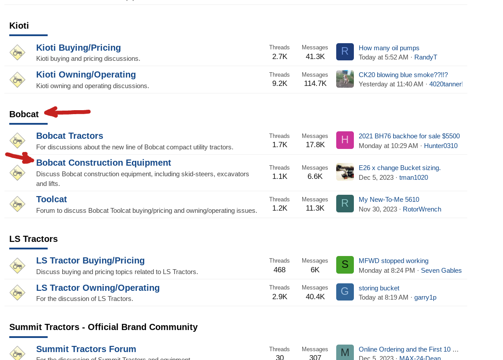This screenshot has height=360, width=503.
Task: Click tractor icon beside Bobcat Construction Equipment
Action: pos(17,173)
